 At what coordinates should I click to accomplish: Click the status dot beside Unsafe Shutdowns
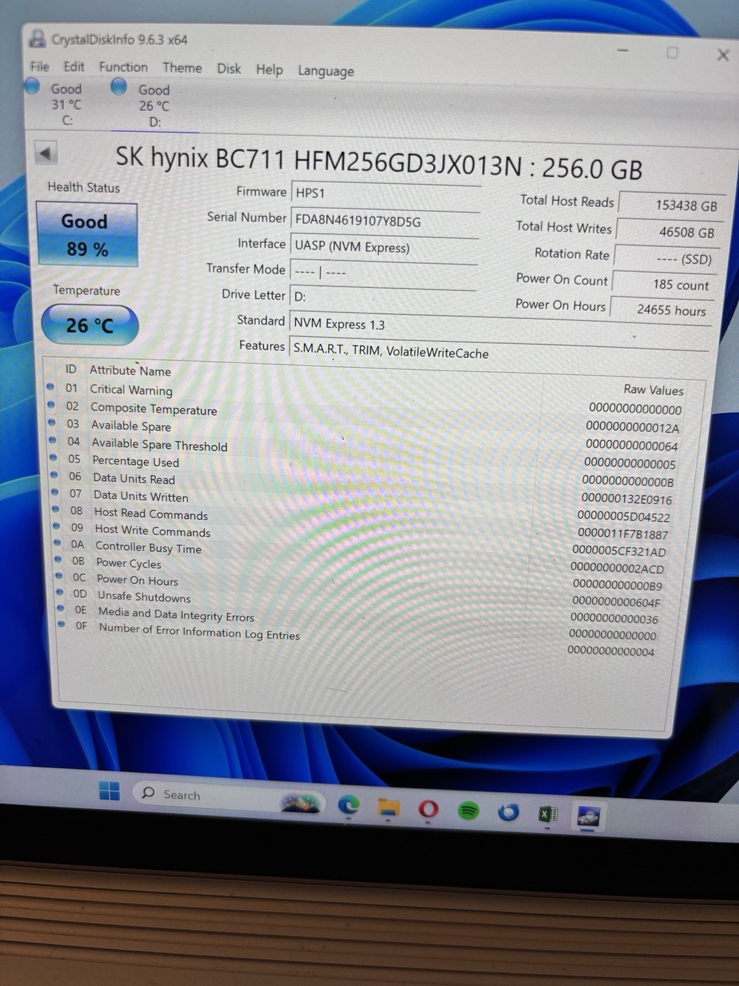coord(60,592)
